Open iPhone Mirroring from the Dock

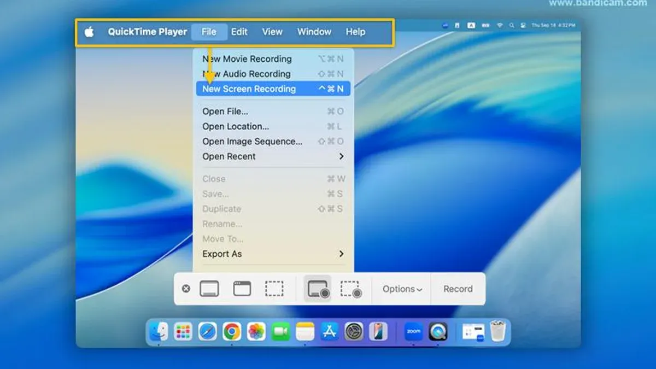tap(378, 331)
